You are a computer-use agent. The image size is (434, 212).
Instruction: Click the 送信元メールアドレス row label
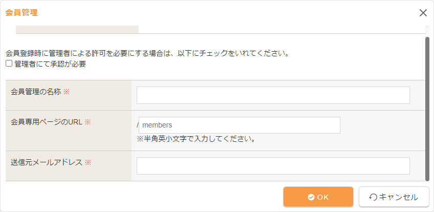[x=47, y=162]
